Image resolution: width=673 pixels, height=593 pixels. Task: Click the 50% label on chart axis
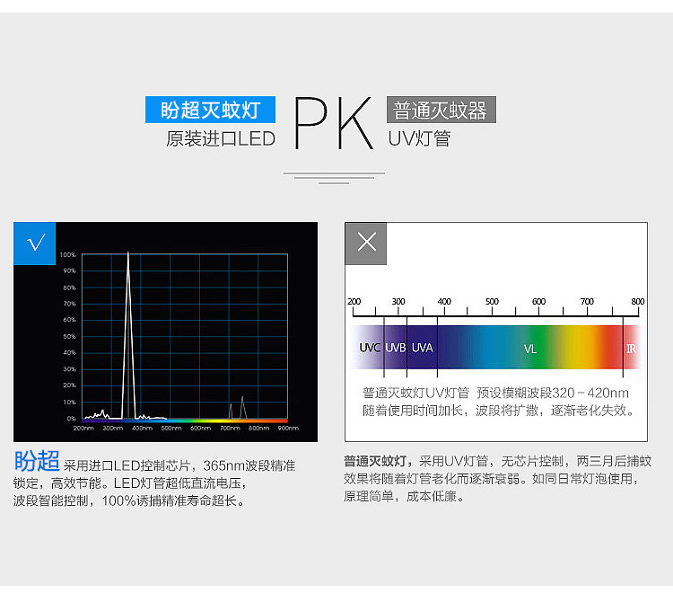69,336
